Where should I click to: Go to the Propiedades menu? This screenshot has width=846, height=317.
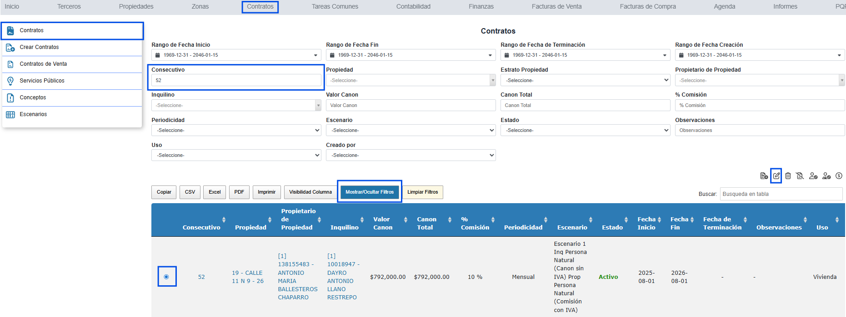tap(136, 6)
